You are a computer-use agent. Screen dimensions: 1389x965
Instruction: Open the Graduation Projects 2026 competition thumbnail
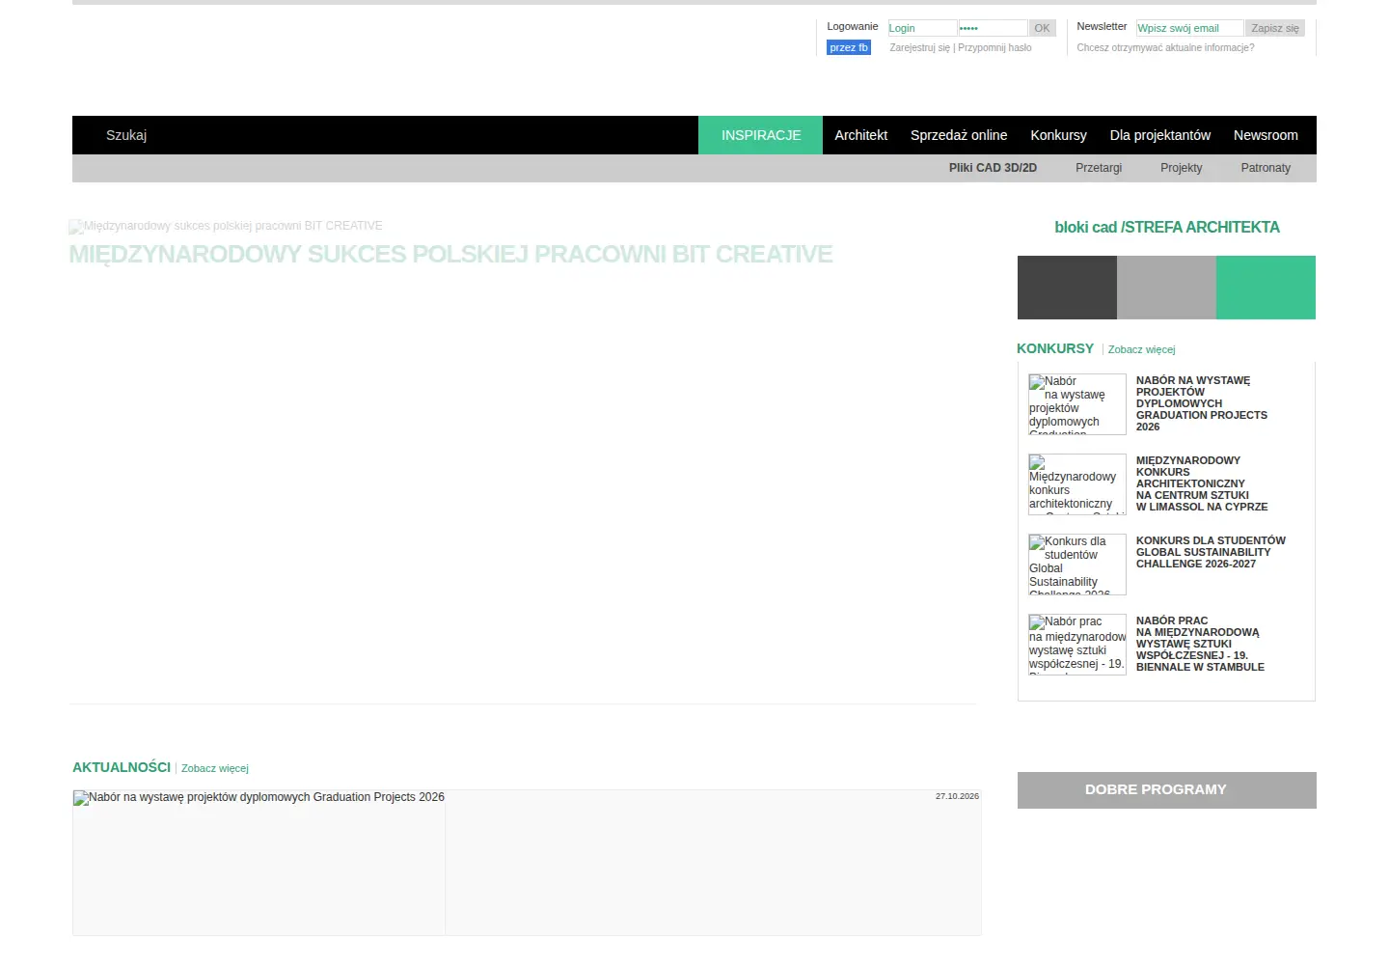pos(1077,404)
